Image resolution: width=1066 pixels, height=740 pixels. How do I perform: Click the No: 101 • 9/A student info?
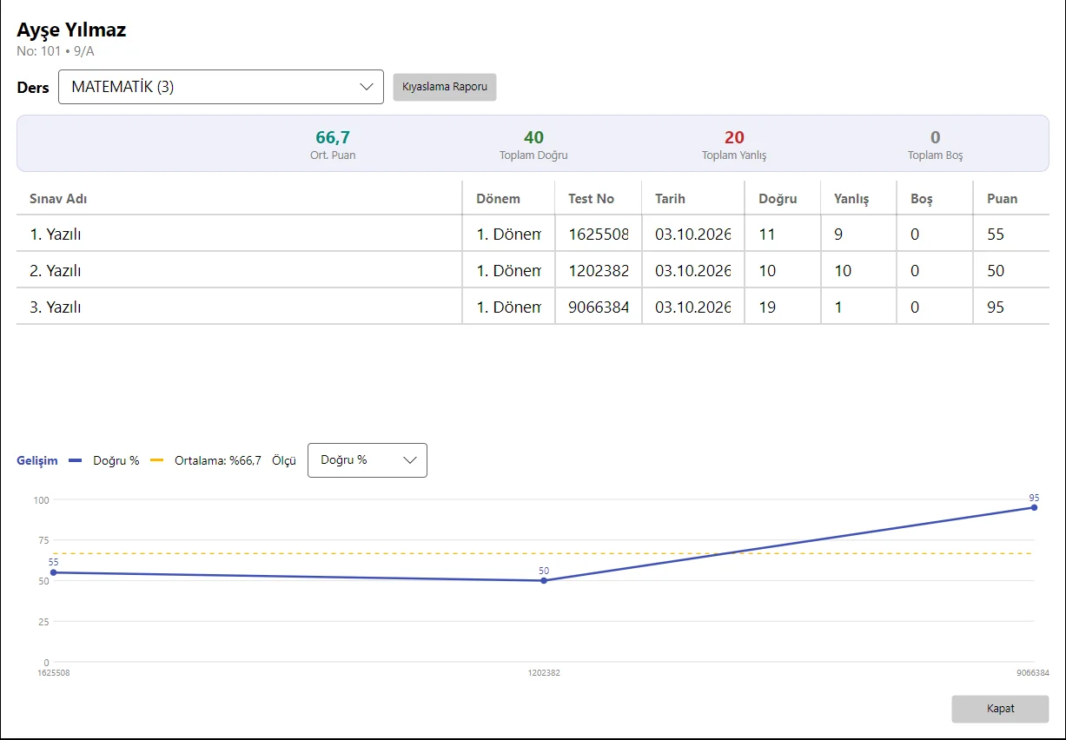click(56, 51)
